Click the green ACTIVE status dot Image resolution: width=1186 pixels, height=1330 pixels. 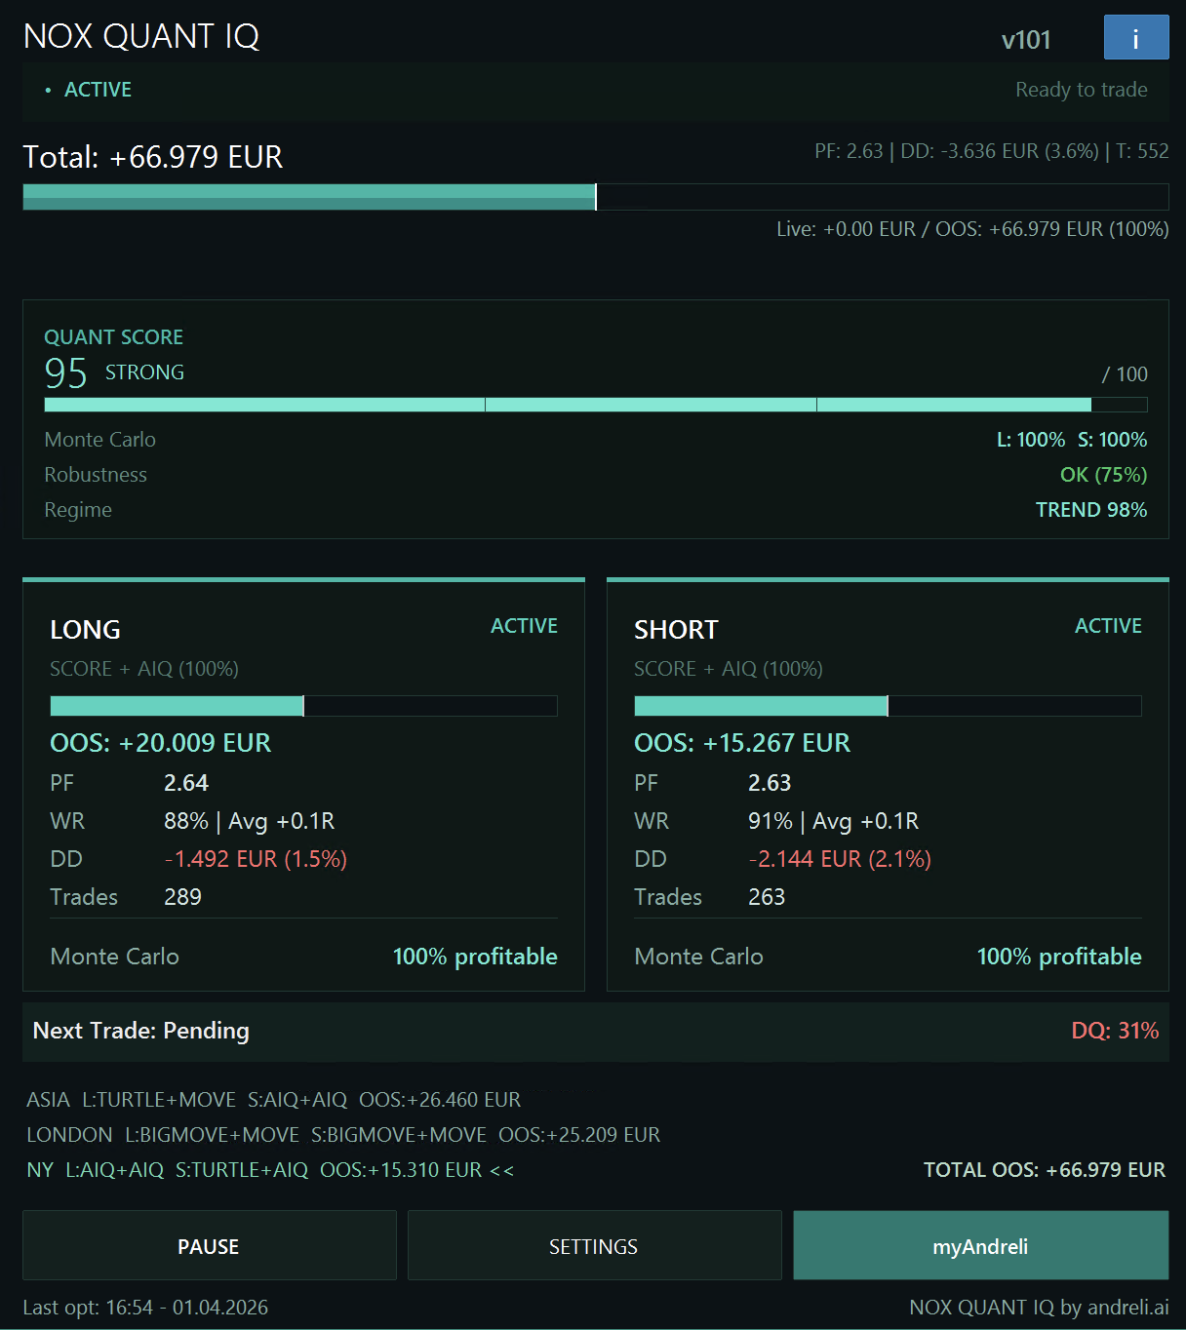coord(48,90)
